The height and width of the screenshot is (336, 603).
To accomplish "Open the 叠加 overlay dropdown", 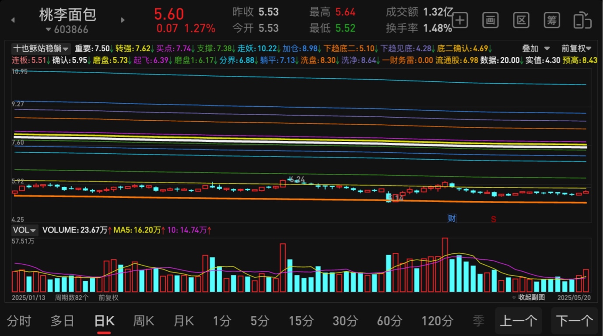I will point(536,49).
